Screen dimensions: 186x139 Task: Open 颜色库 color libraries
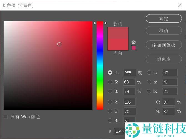[x=164, y=59]
